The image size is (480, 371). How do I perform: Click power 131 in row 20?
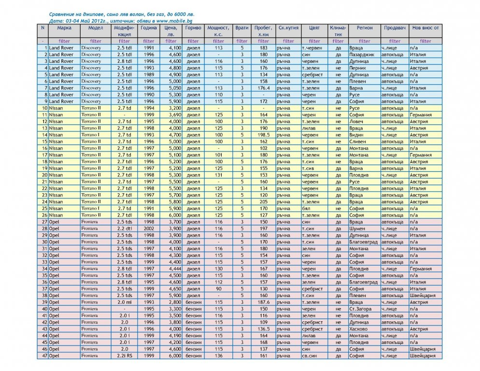click(x=218, y=175)
